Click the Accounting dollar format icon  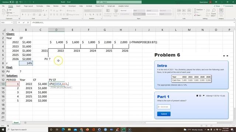[x=85, y=15]
